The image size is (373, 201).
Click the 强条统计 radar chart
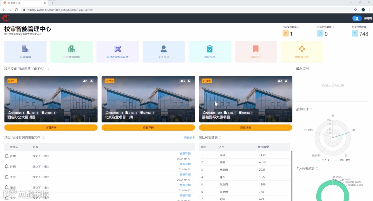click(x=333, y=137)
